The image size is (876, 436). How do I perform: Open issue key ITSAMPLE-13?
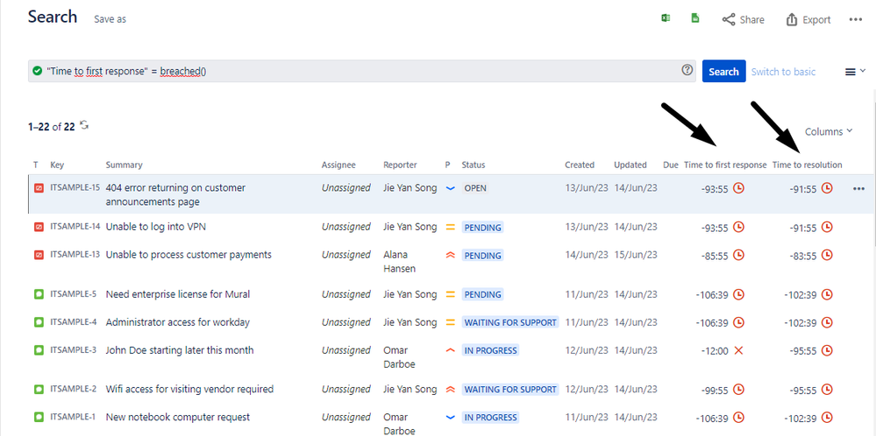[x=75, y=255]
